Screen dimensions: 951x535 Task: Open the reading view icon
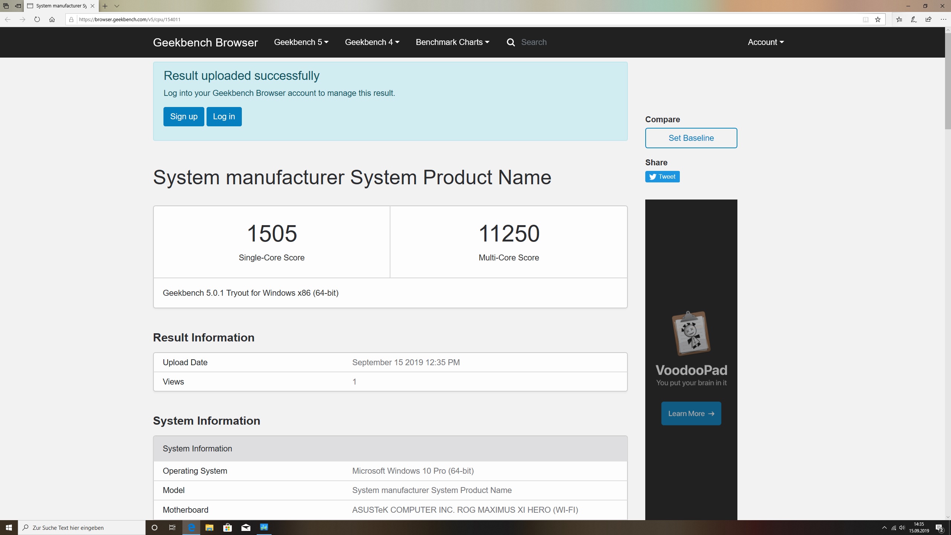[866, 19]
